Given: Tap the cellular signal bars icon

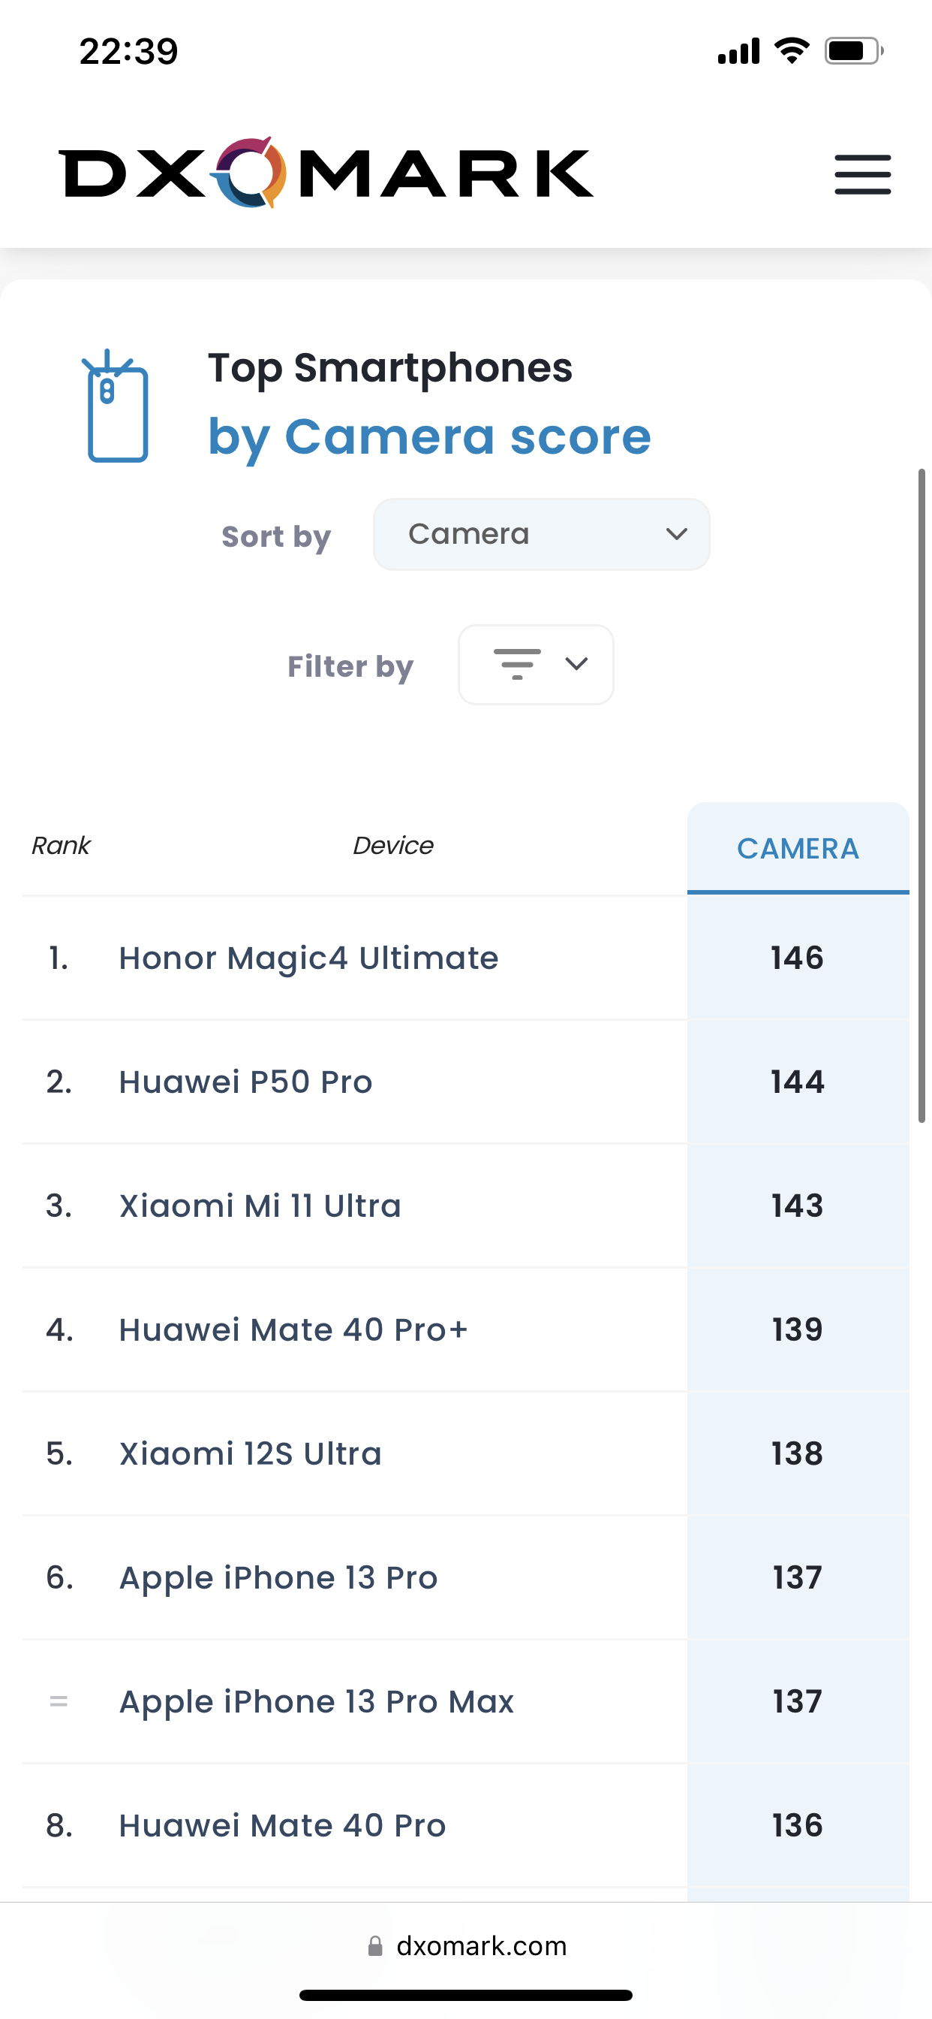Looking at the screenshot, I should [x=738, y=52].
